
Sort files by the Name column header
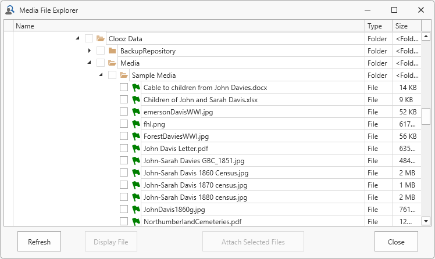[x=188, y=26]
